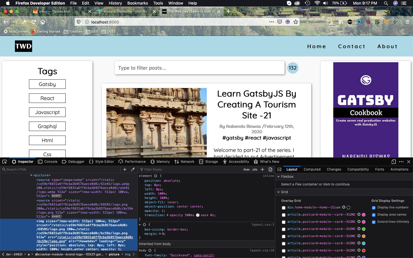The width and height of the screenshot is (413, 258).
Task: Check the grid overlay box for the green-swatch article
Action: pyautogui.click(x=284, y=229)
